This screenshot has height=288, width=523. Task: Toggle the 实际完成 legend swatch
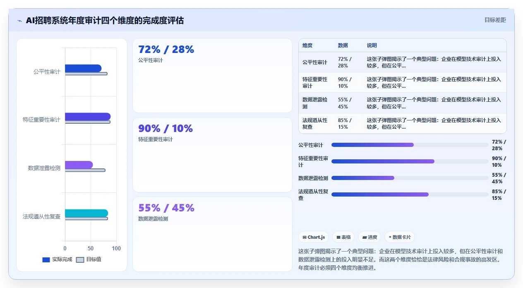pyautogui.click(x=46, y=260)
